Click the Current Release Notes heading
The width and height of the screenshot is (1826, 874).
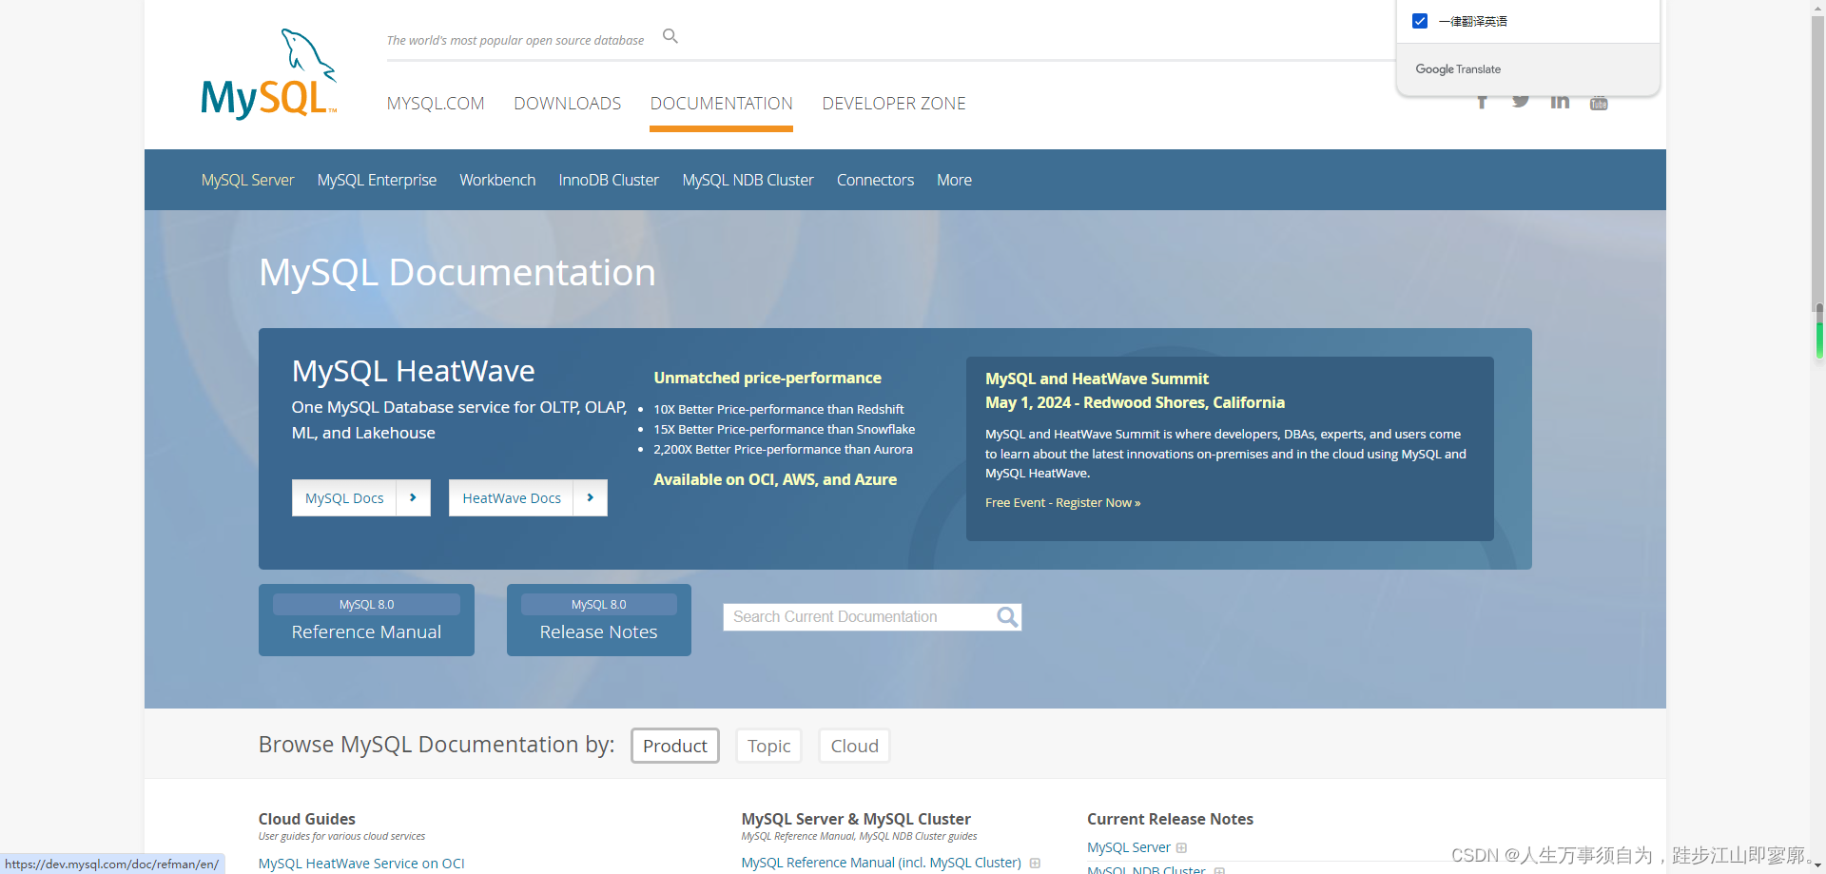tap(1171, 819)
